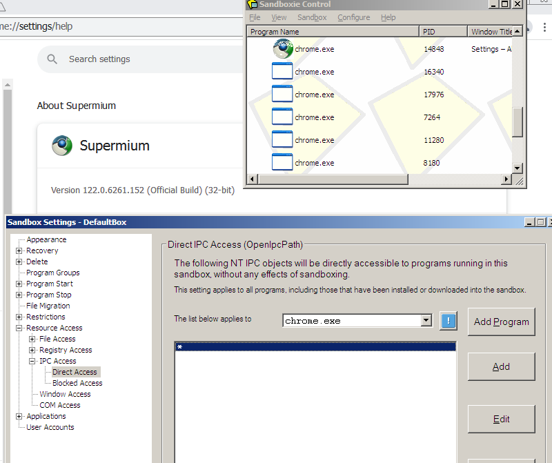The image size is (552, 463).
Task: Expand the Applications tree node
Action: (19, 416)
